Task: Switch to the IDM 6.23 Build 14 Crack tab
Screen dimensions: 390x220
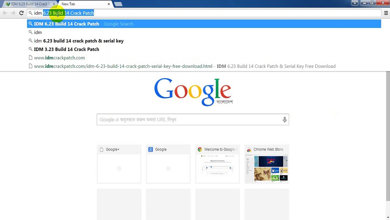Action: 29,4
